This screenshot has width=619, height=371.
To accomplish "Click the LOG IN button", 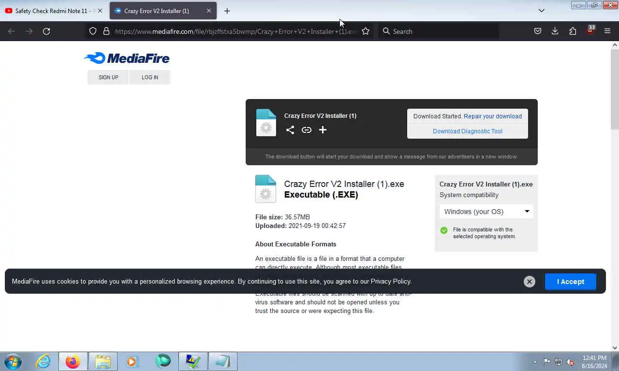I will click(150, 77).
